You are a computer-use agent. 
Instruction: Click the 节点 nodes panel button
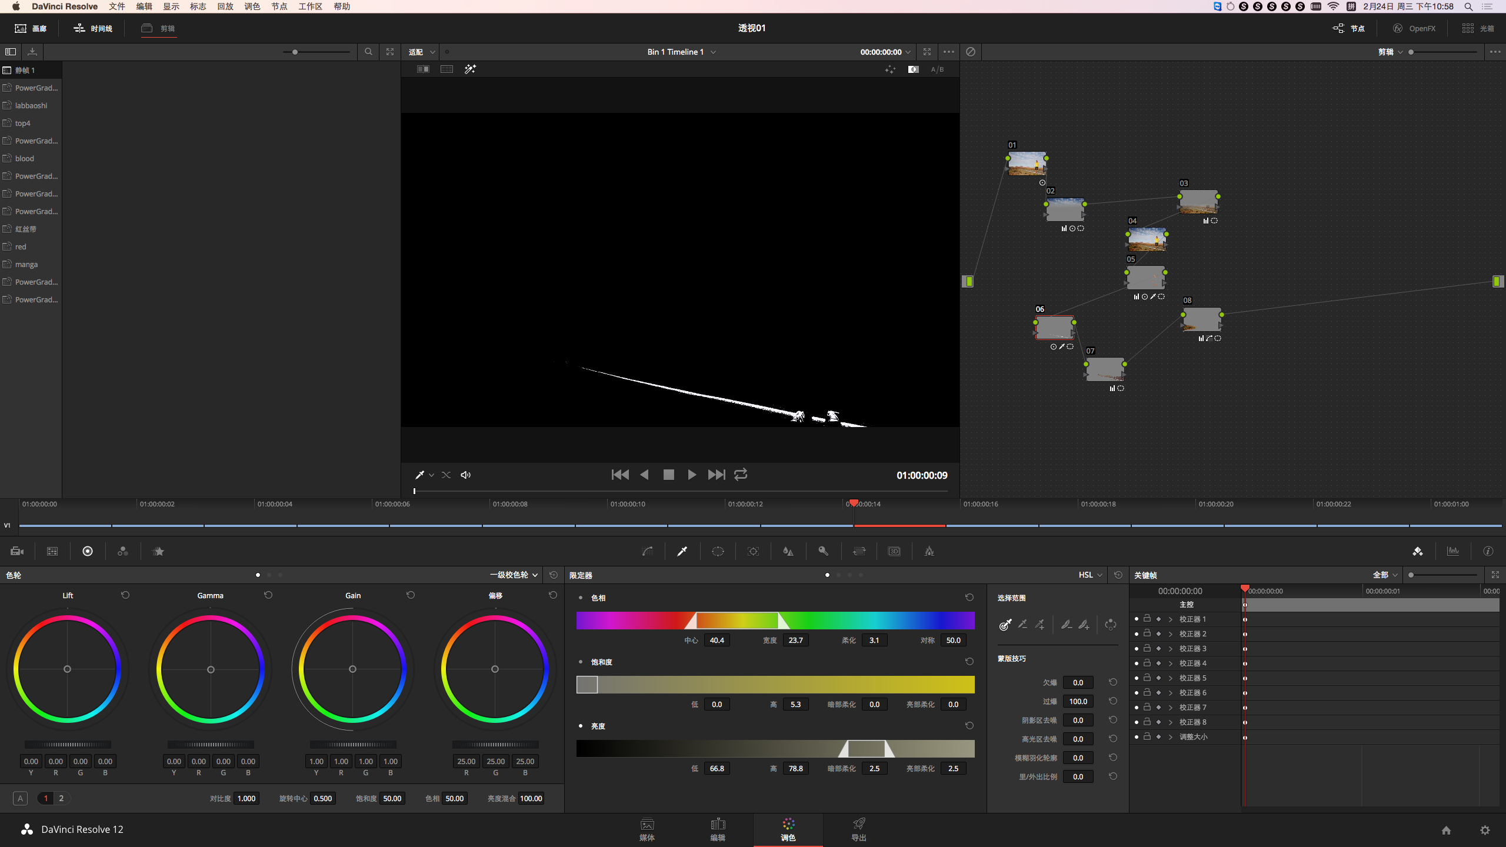1349,28
